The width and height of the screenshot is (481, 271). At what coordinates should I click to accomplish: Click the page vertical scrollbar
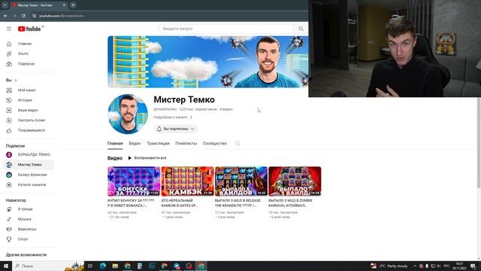click(x=479, y=142)
